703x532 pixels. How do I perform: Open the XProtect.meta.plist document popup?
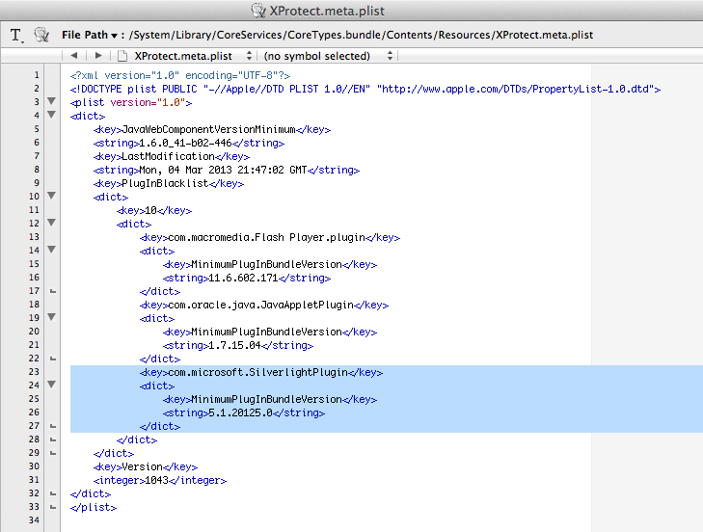193,56
